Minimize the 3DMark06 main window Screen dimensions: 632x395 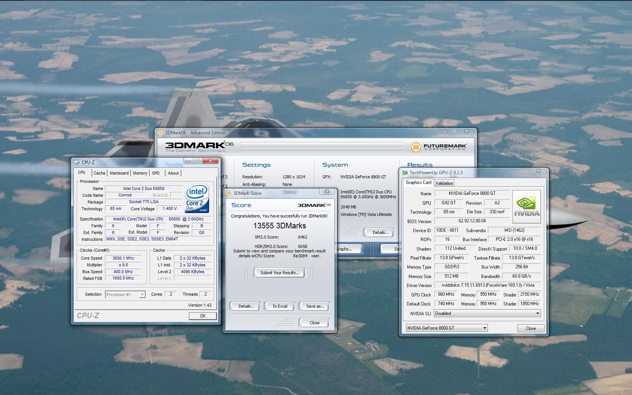(x=445, y=131)
